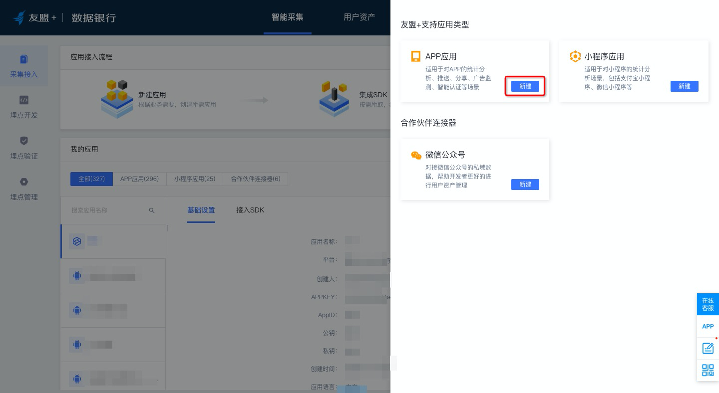Select the 基础设置 tab
This screenshot has width=719, height=393.
point(201,210)
